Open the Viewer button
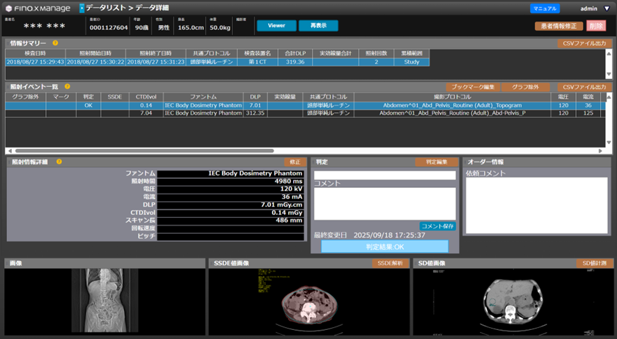 pos(276,26)
